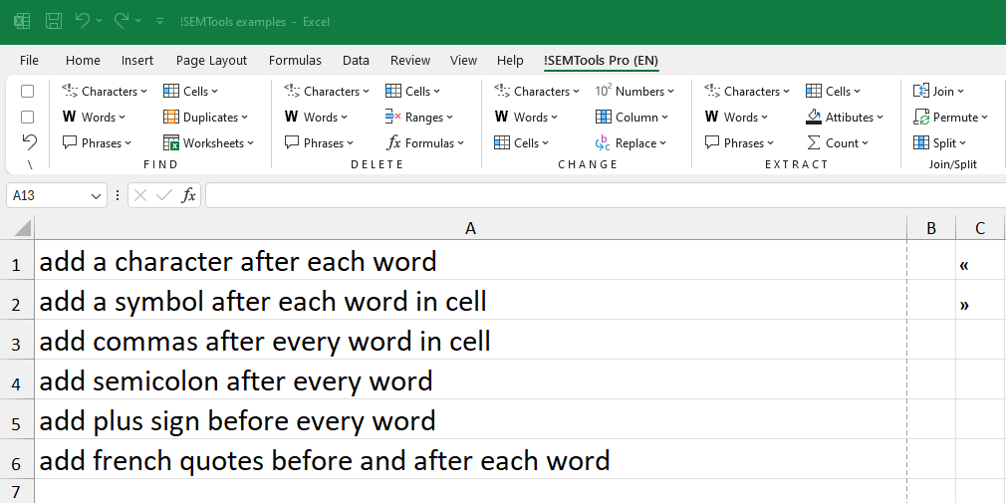Image resolution: width=1006 pixels, height=503 pixels.
Task: Open the Undo history dropdown arrow
Action: pos(99,21)
